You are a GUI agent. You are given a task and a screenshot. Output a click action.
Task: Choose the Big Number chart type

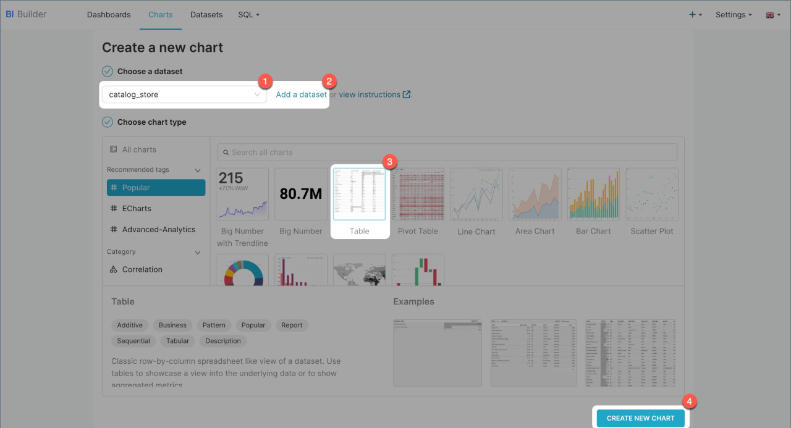coord(301,194)
